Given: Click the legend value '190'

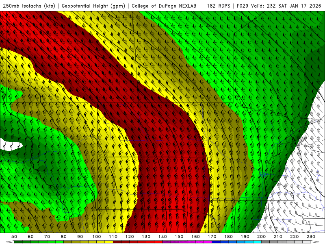Looking at the screenshot, I should pos(245,237).
